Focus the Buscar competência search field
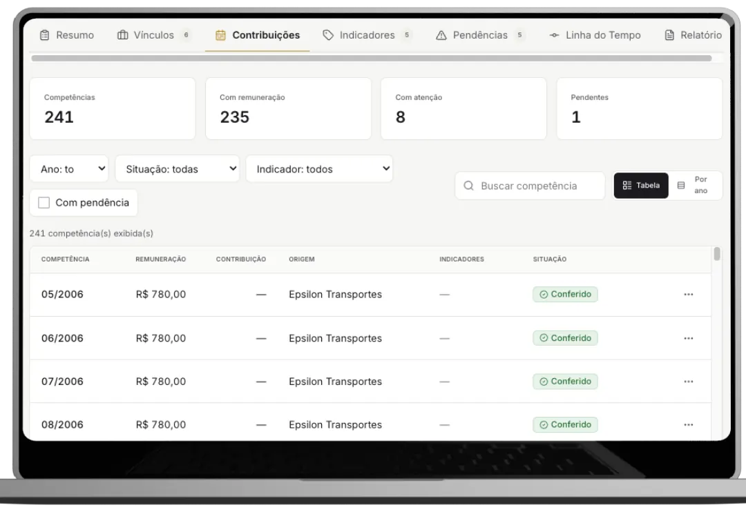 point(530,186)
